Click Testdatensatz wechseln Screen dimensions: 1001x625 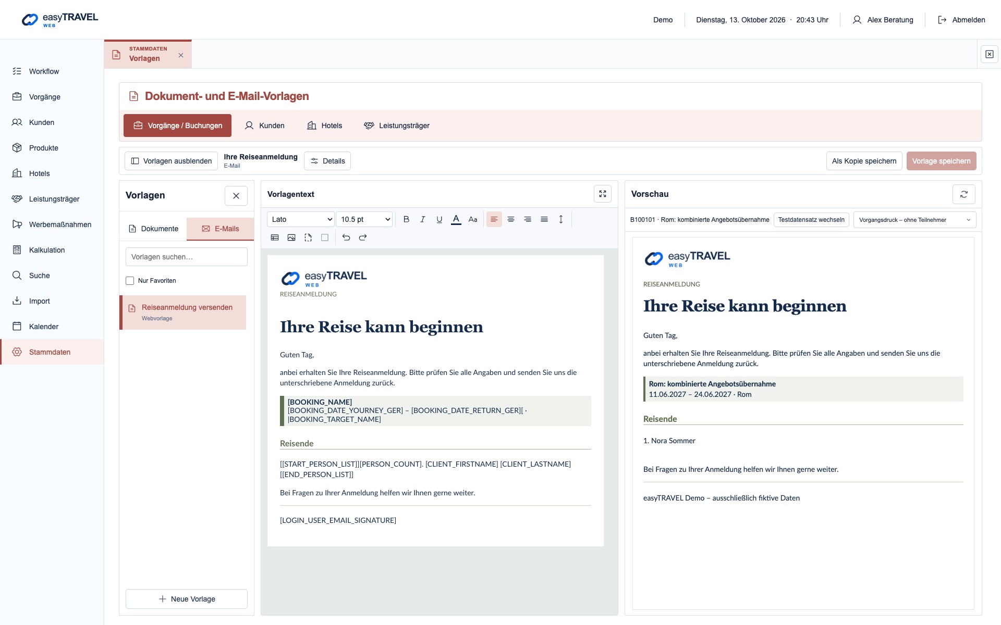811,220
